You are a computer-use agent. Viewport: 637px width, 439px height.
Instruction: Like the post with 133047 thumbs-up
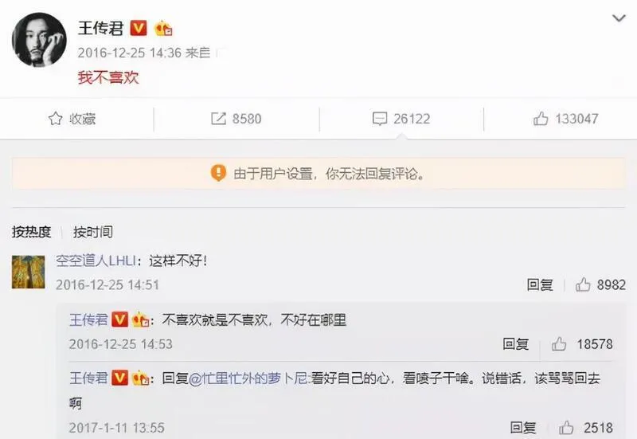tap(541, 119)
